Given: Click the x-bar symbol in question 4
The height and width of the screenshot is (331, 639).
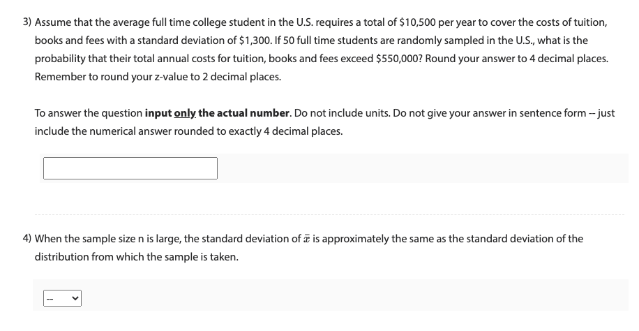Looking at the screenshot, I should pyautogui.click(x=307, y=239).
